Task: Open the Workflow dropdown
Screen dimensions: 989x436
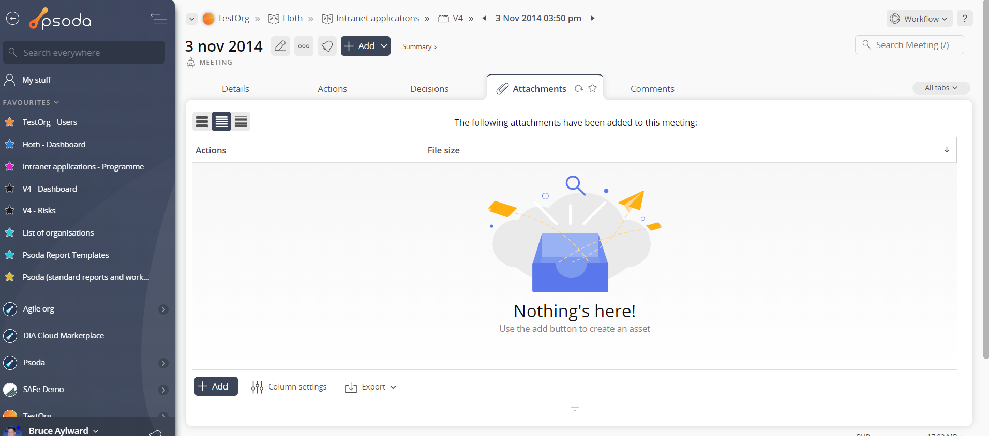Action: (x=920, y=19)
